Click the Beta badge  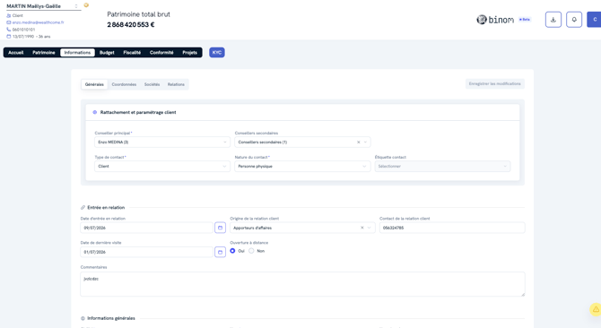tap(525, 19)
